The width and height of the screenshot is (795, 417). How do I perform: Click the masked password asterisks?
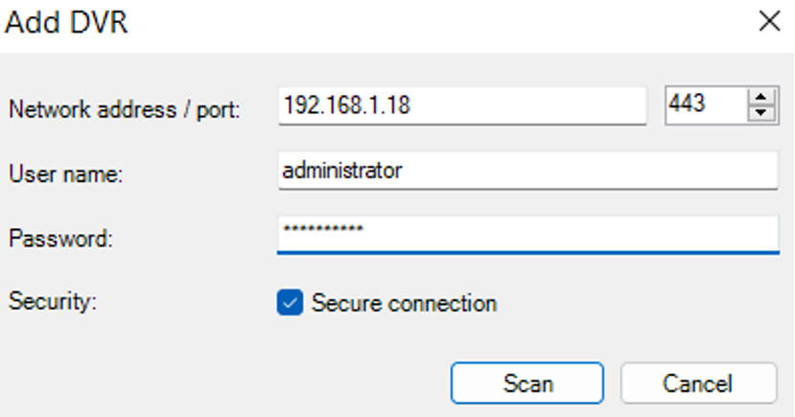(322, 231)
